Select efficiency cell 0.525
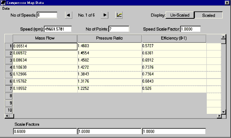 (x=174, y=89)
